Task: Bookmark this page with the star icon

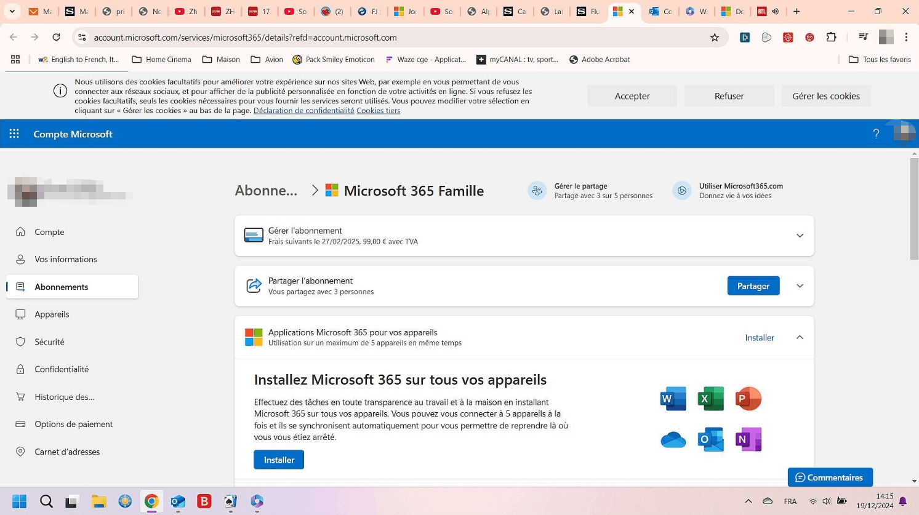Action: [x=715, y=38]
